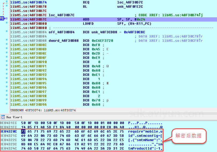This screenshot has width=217, height=152.
Task: Follow the loc_48F30D7C operand of BEQ
Action: click(130, 2)
